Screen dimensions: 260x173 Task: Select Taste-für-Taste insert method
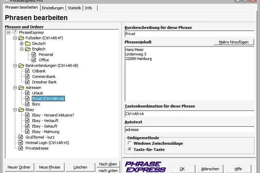130,149
